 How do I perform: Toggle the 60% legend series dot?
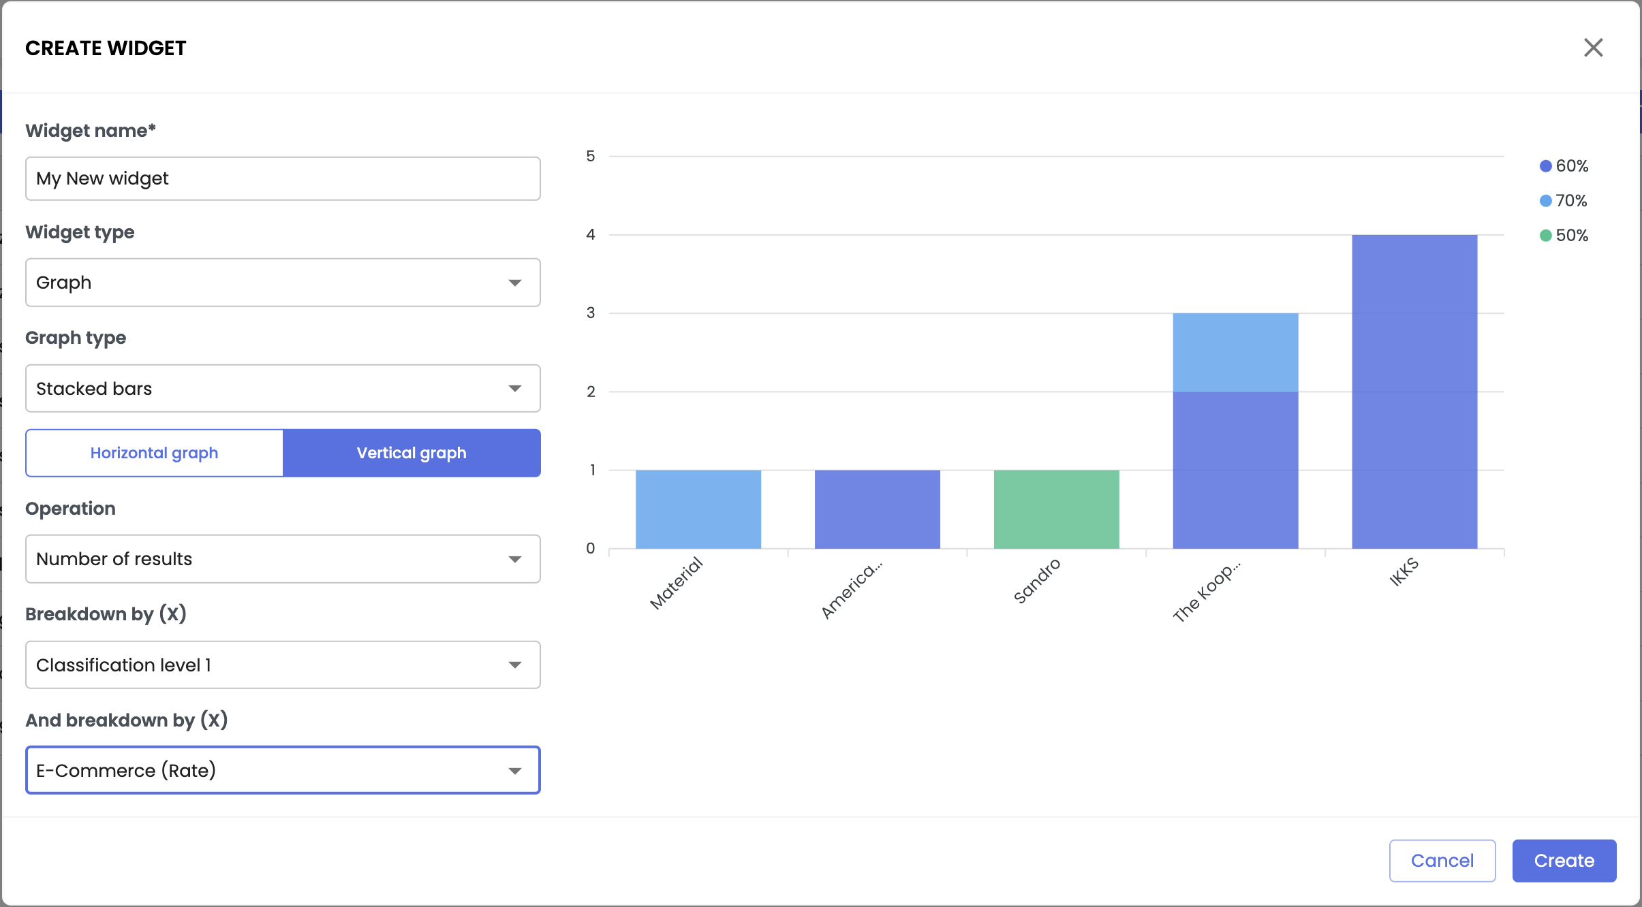1546,166
